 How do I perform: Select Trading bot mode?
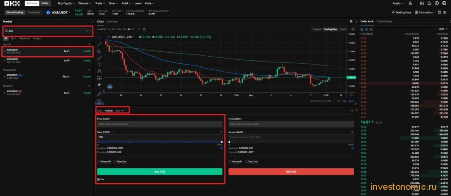pos(33,12)
